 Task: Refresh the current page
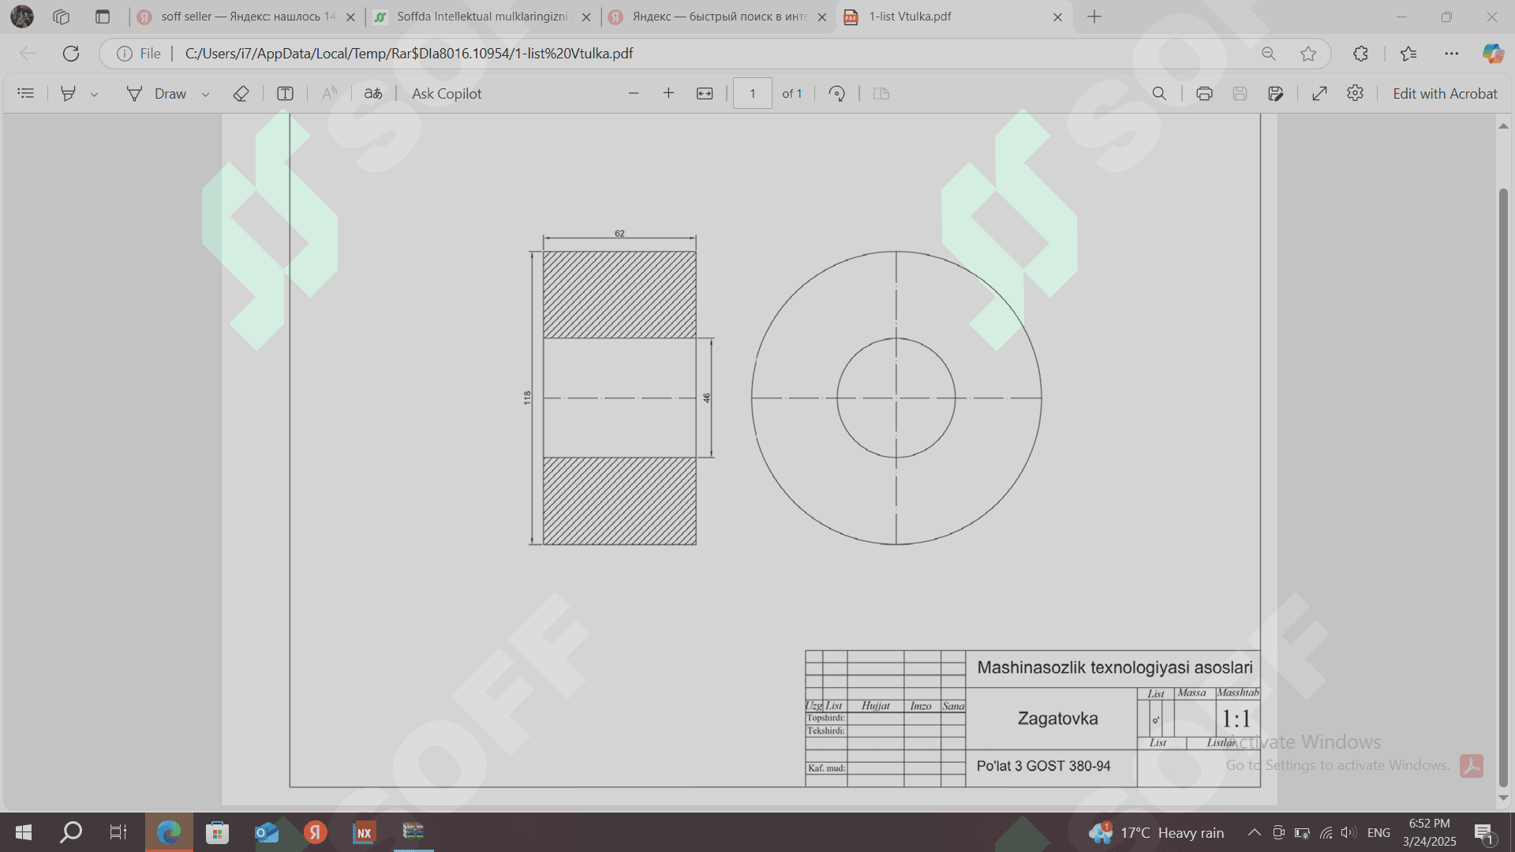click(71, 54)
